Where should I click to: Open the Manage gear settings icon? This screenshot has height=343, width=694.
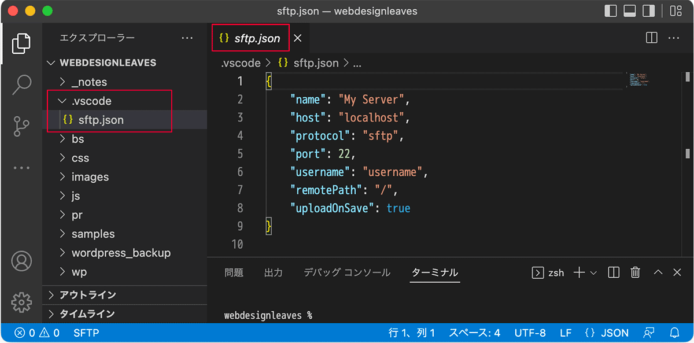(x=21, y=301)
